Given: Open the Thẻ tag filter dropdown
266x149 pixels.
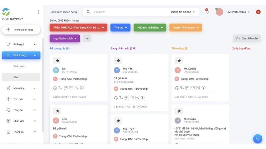Looking at the screenshot, I should 120,27.
